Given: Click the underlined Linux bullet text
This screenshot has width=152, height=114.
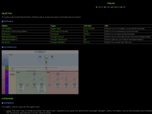Looking at the screenshot, I should click(9, 111).
